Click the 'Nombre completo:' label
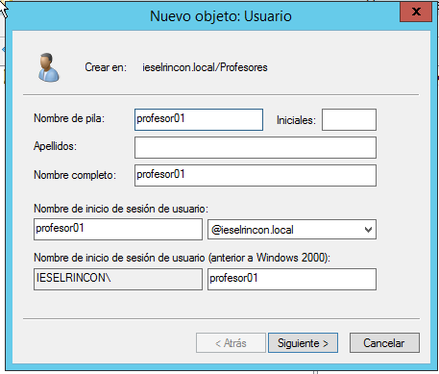The height and width of the screenshot is (374, 439). [x=75, y=175]
